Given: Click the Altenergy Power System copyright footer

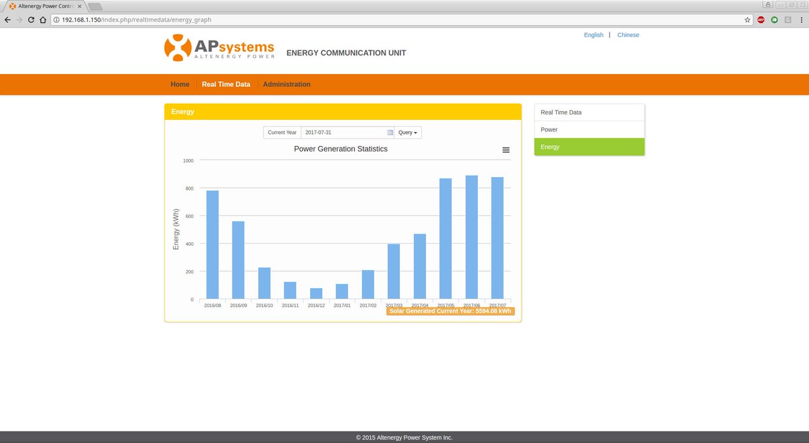Looking at the screenshot, I should 404,438.
